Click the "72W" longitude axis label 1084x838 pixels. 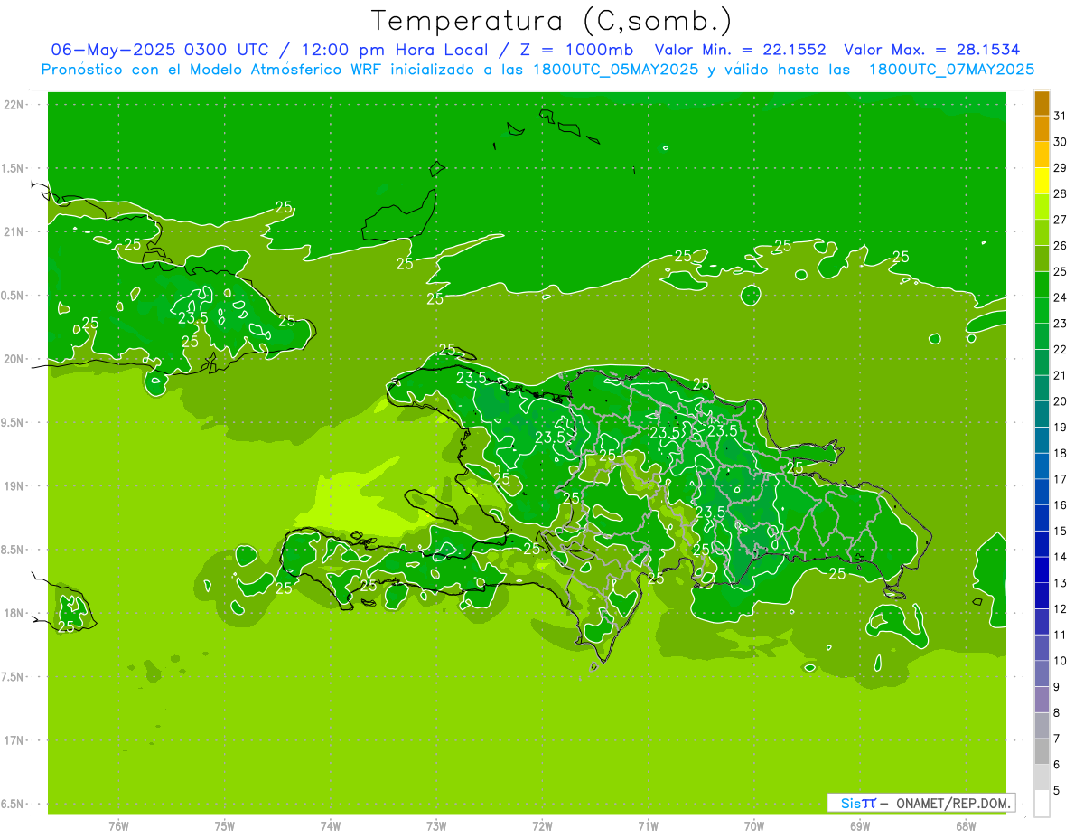coord(542,826)
